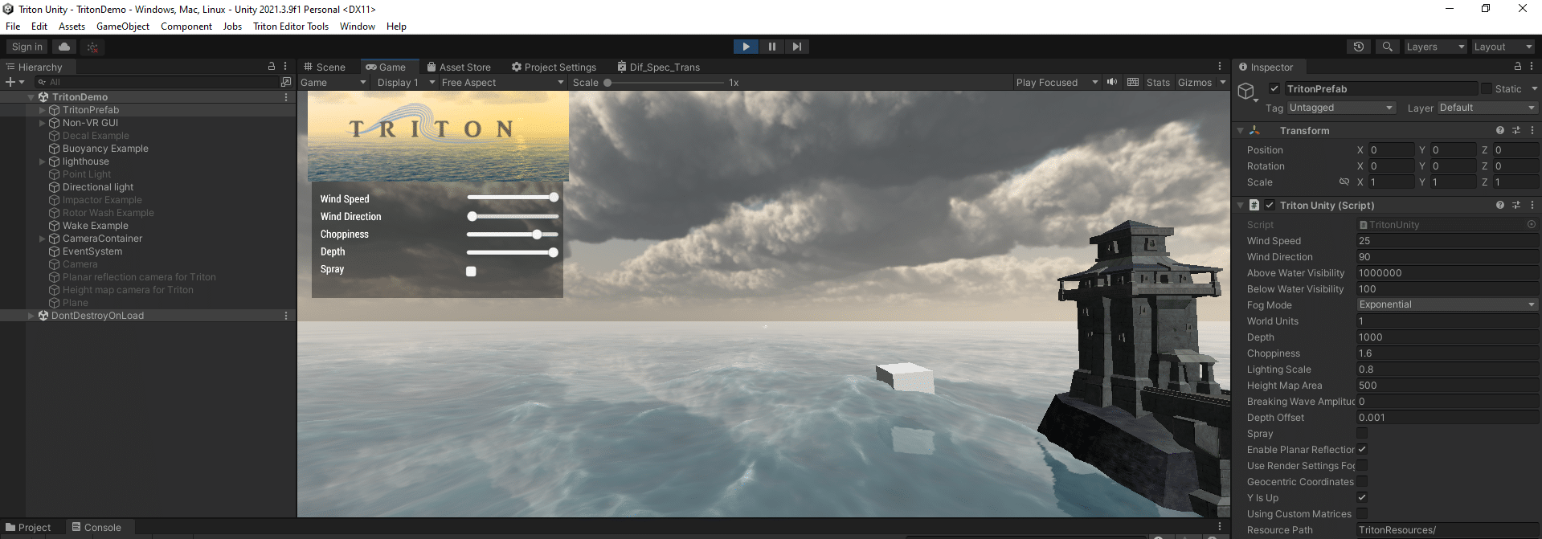Enable the Static checkbox
This screenshot has height=539, width=1542.
(x=1487, y=88)
